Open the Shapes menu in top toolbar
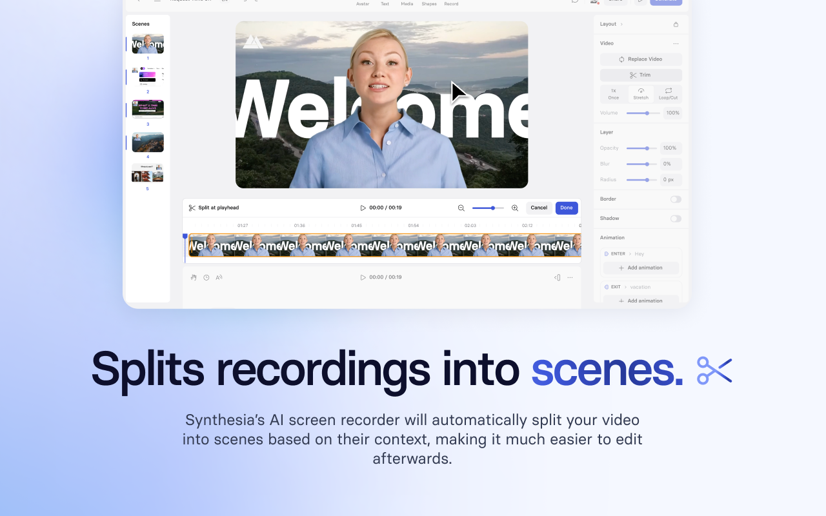This screenshot has width=826, height=516. [429, 4]
